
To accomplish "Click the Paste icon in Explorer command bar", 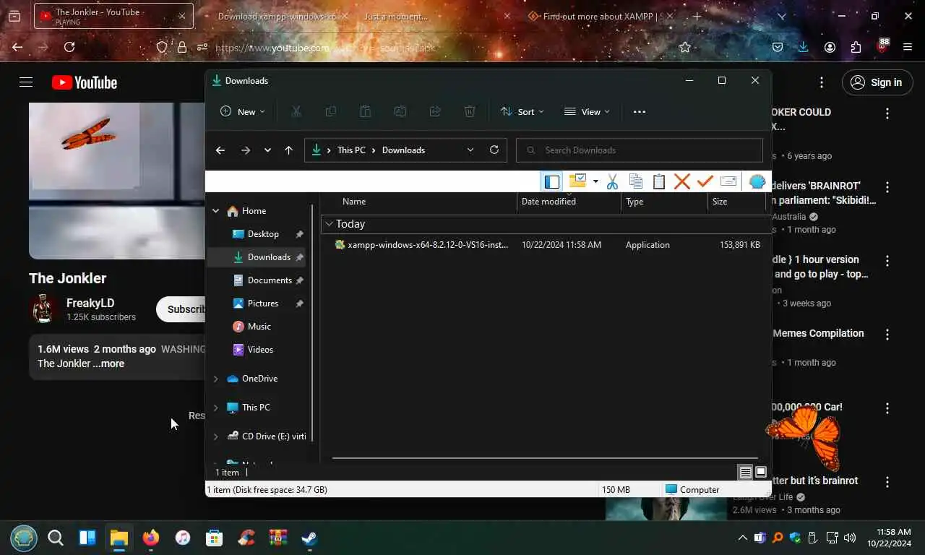I will pyautogui.click(x=365, y=111).
